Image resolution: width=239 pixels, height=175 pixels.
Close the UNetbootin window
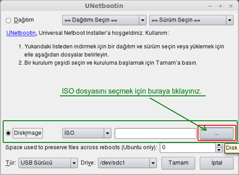pos(231,6)
